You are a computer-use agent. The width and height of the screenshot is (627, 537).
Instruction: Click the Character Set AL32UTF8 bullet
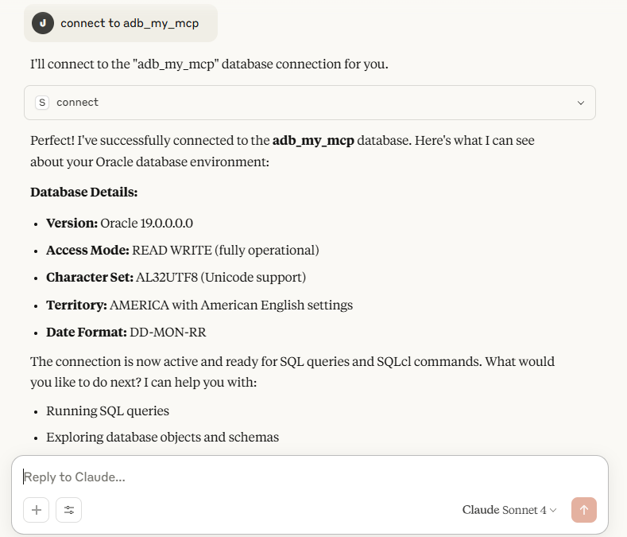pyautogui.click(x=176, y=277)
